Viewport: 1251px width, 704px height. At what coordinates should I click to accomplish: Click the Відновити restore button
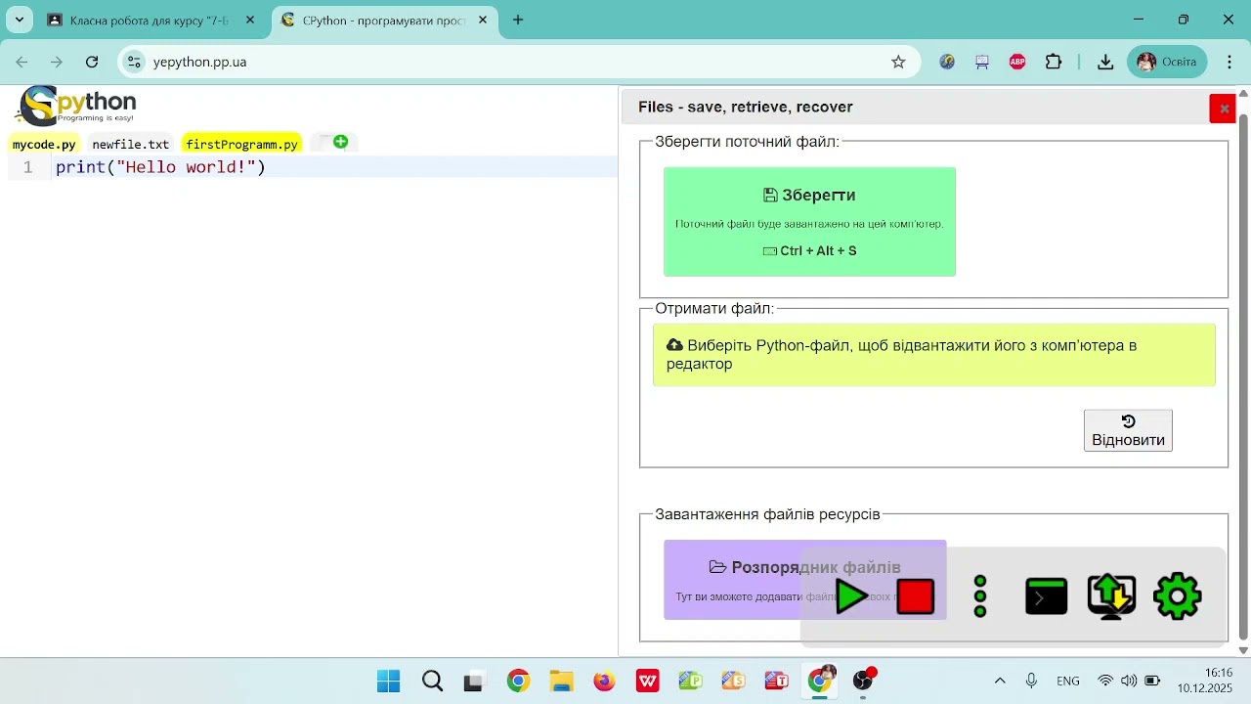click(1128, 430)
